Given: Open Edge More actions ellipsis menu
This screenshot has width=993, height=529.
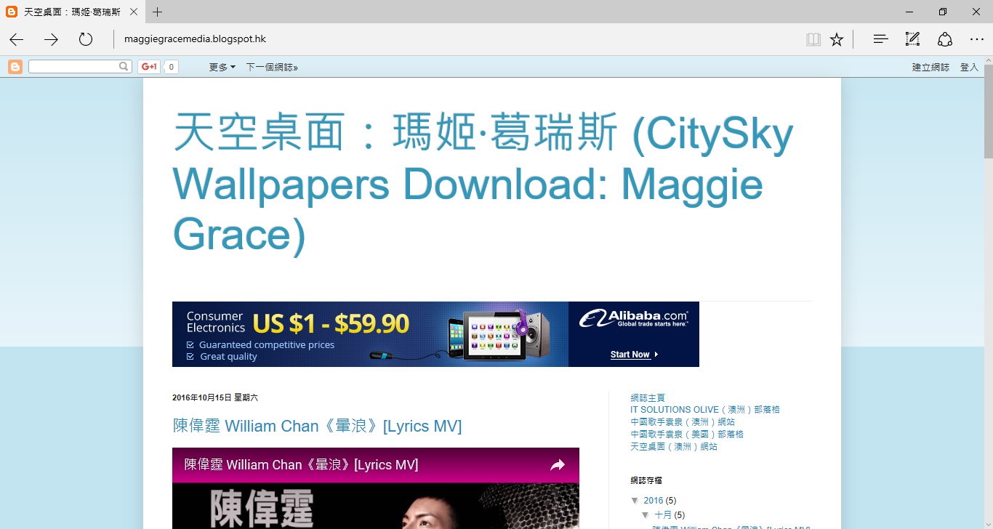Looking at the screenshot, I should click(x=977, y=39).
